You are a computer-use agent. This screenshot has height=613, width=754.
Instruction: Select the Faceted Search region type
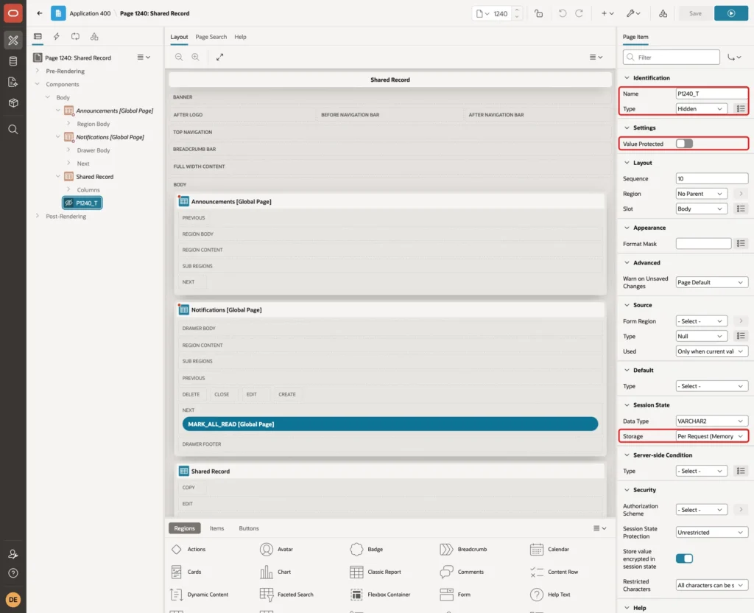tap(286, 595)
